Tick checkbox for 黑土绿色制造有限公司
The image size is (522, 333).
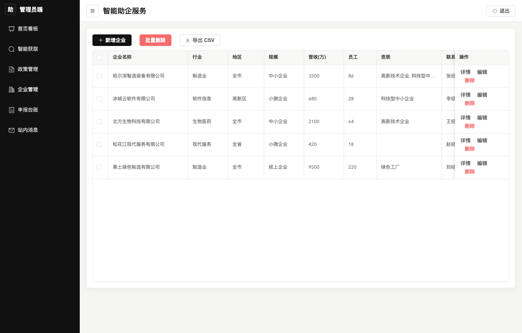point(99,167)
